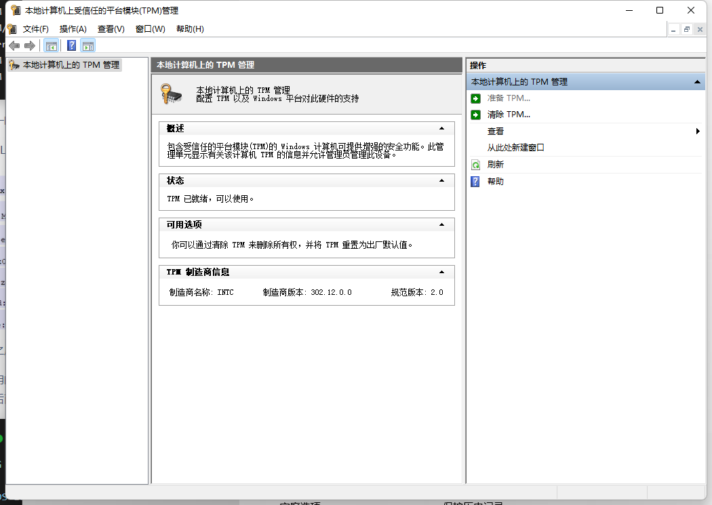712x505 pixels.
Task: Collapse the TPM 制造商信息 section
Action: 441,272
